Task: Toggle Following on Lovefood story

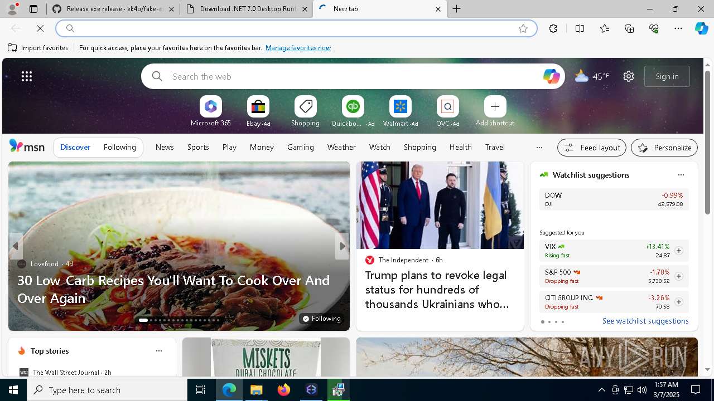Action: click(321, 319)
